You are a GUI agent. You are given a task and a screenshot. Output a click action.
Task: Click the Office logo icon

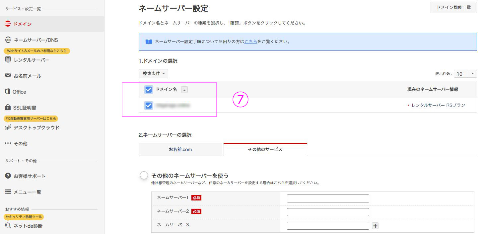click(8, 92)
